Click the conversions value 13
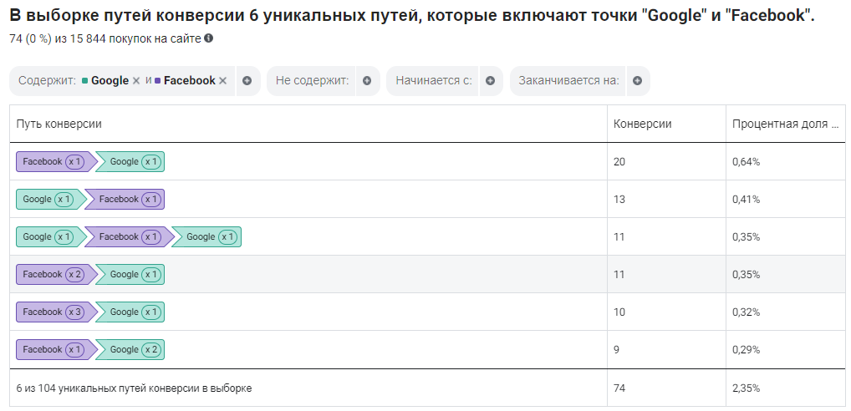 pyautogui.click(x=619, y=200)
